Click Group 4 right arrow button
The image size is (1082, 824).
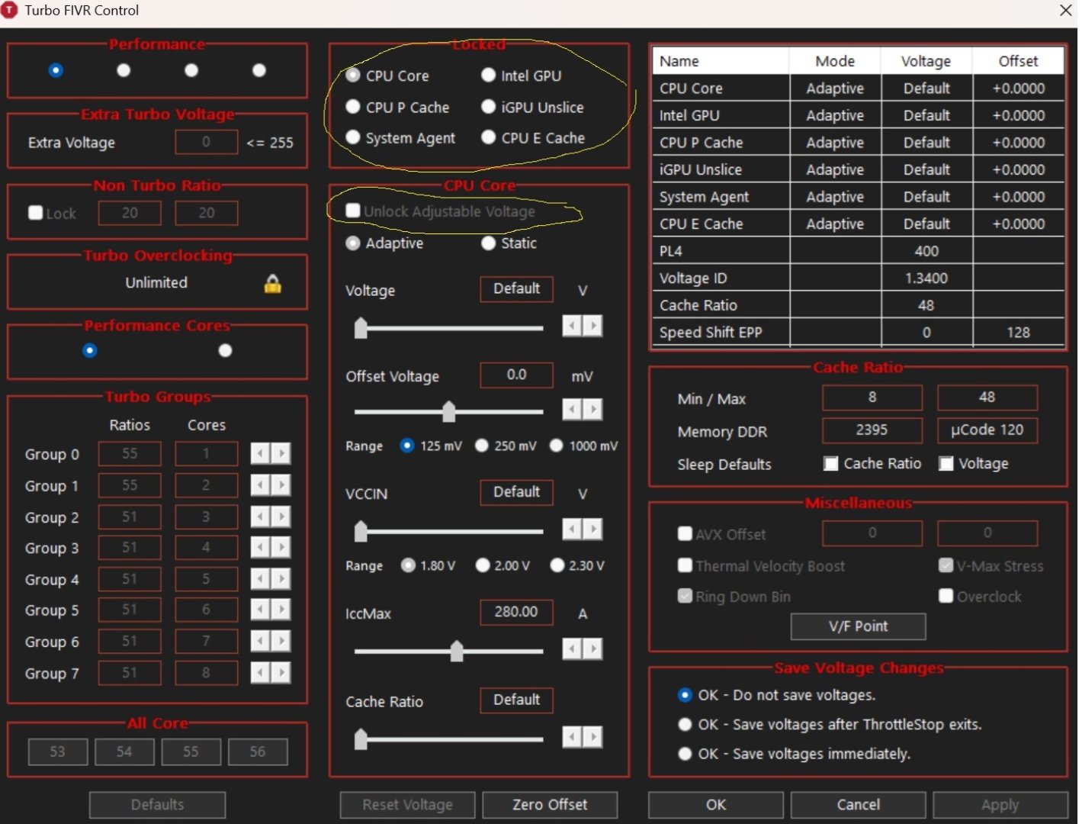point(281,579)
